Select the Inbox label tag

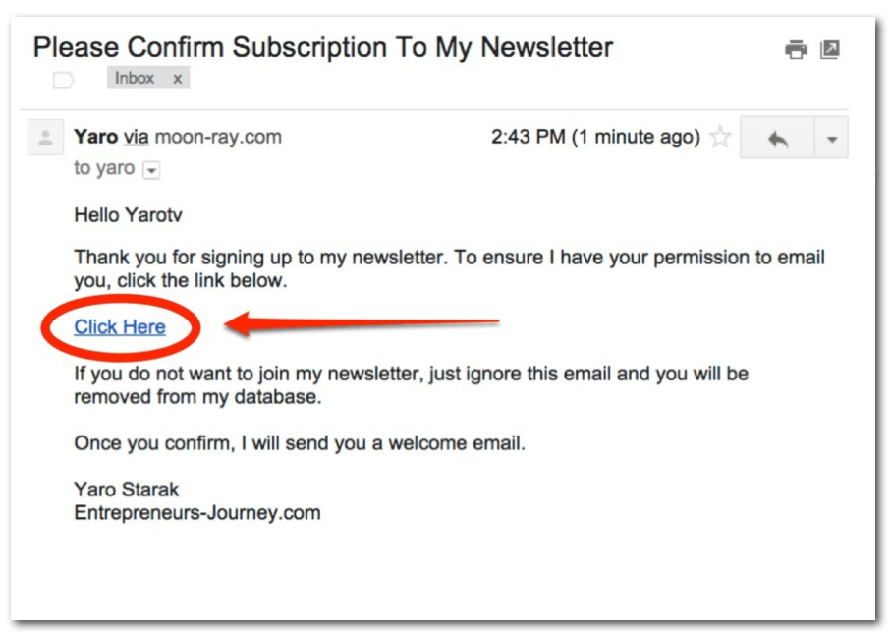click(135, 79)
